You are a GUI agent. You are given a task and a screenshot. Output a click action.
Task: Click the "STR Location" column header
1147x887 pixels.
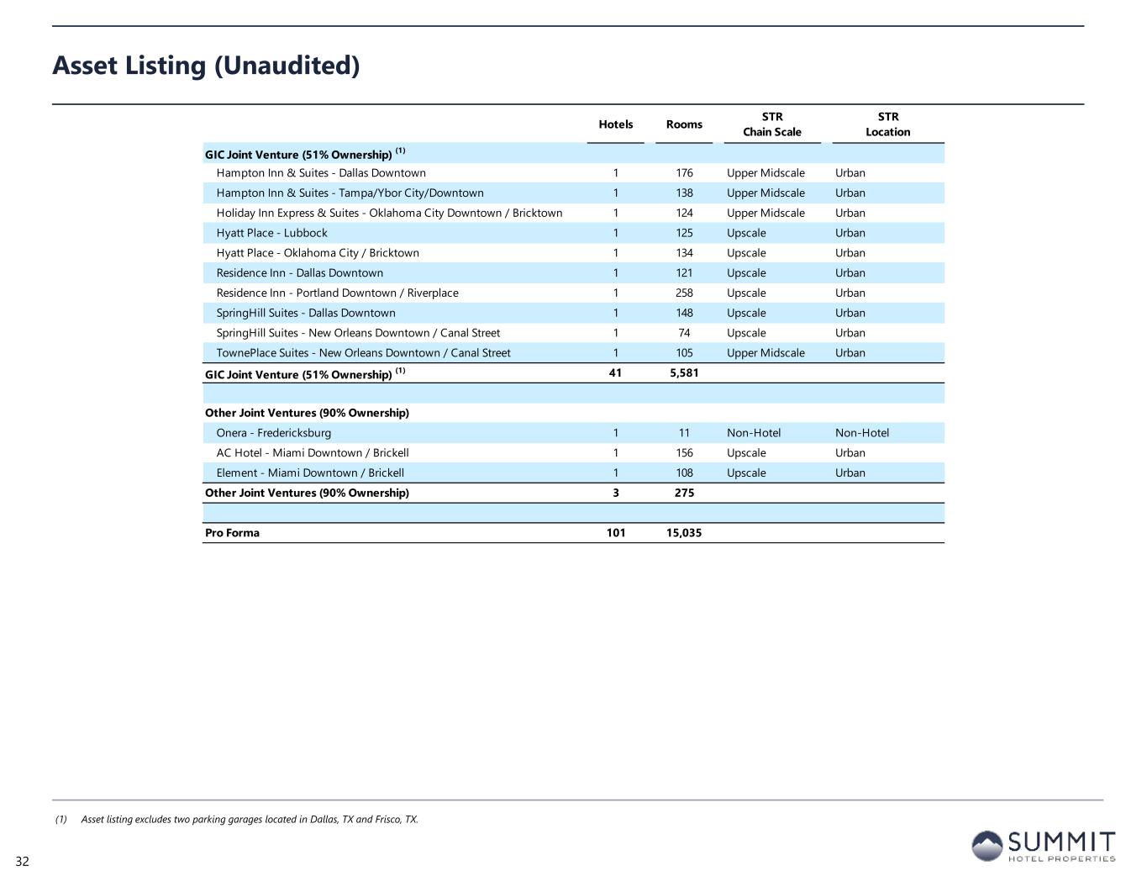tap(888, 124)
